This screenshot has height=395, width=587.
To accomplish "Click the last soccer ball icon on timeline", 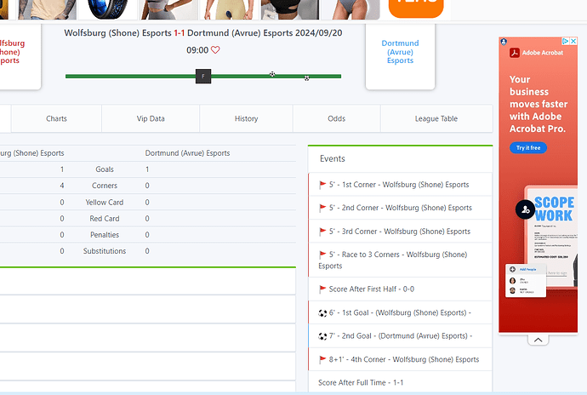I will [306, 77].
